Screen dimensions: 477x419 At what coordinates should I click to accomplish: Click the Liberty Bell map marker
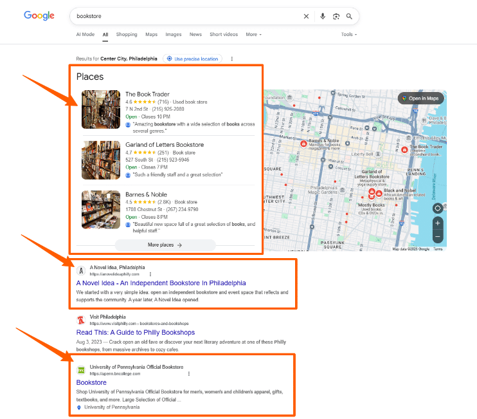378,154
